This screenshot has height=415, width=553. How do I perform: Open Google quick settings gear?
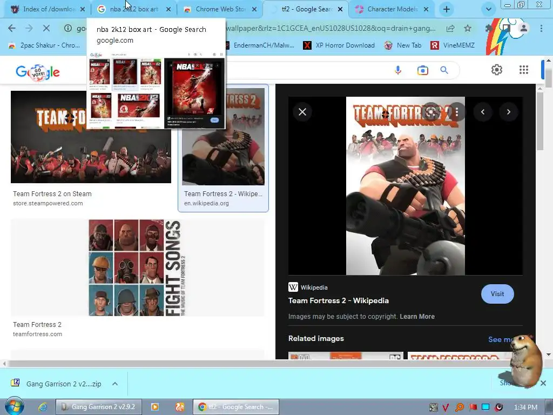click(497, 70)
